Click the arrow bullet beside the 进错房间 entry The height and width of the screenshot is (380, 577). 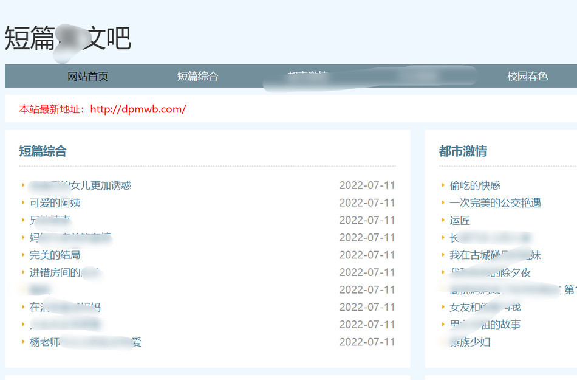pyautogui.click(x=23, y=272)
